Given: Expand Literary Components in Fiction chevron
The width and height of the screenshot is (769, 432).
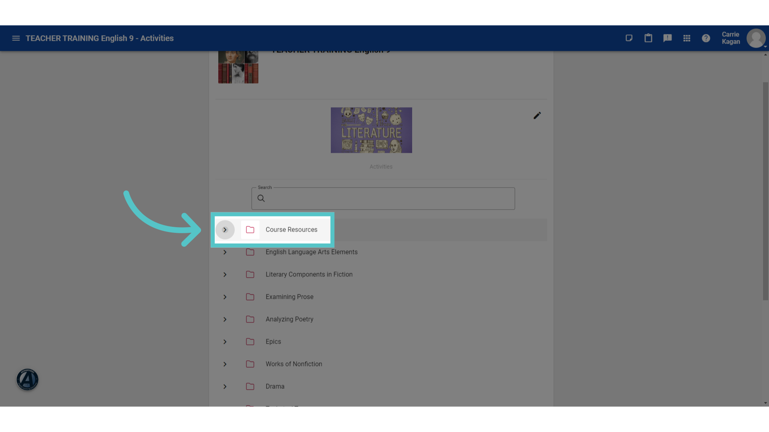Looking at the screenshot, I should (x=225, y=274).
